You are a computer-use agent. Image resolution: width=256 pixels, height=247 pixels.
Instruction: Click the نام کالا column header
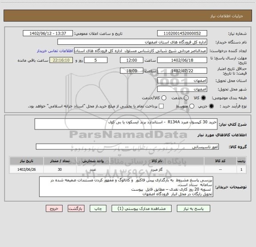pos(157,161)
